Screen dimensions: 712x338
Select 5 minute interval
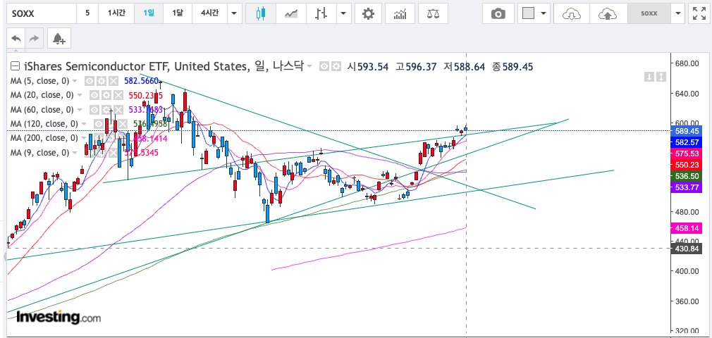[x=87, y=13]
